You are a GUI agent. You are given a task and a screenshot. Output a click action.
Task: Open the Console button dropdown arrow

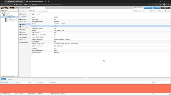click(157, 11)
